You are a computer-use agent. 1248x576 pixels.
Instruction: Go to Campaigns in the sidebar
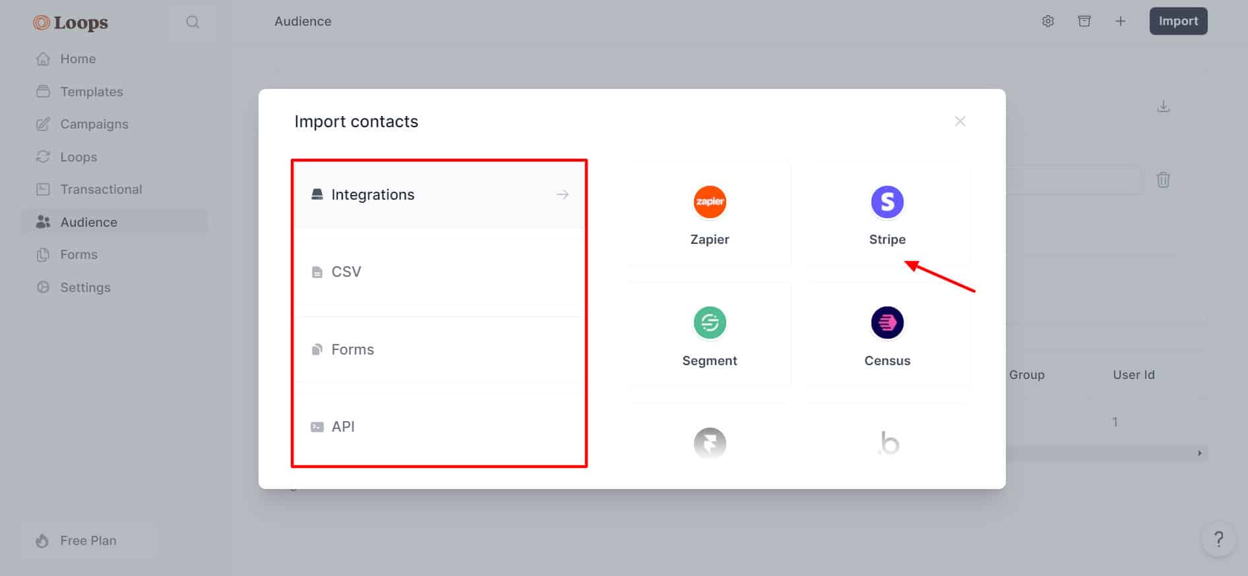tap(94, 124)
